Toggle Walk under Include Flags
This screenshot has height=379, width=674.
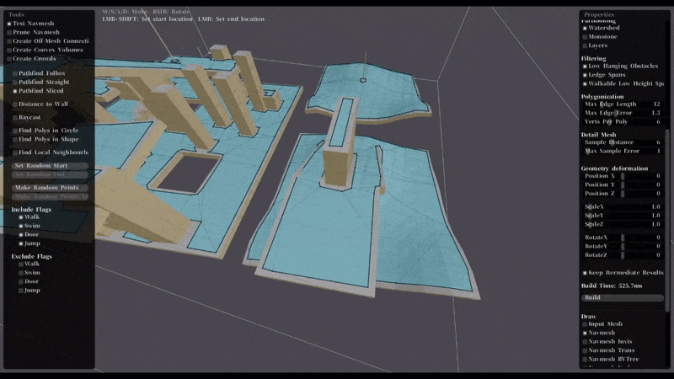(29, 217)
